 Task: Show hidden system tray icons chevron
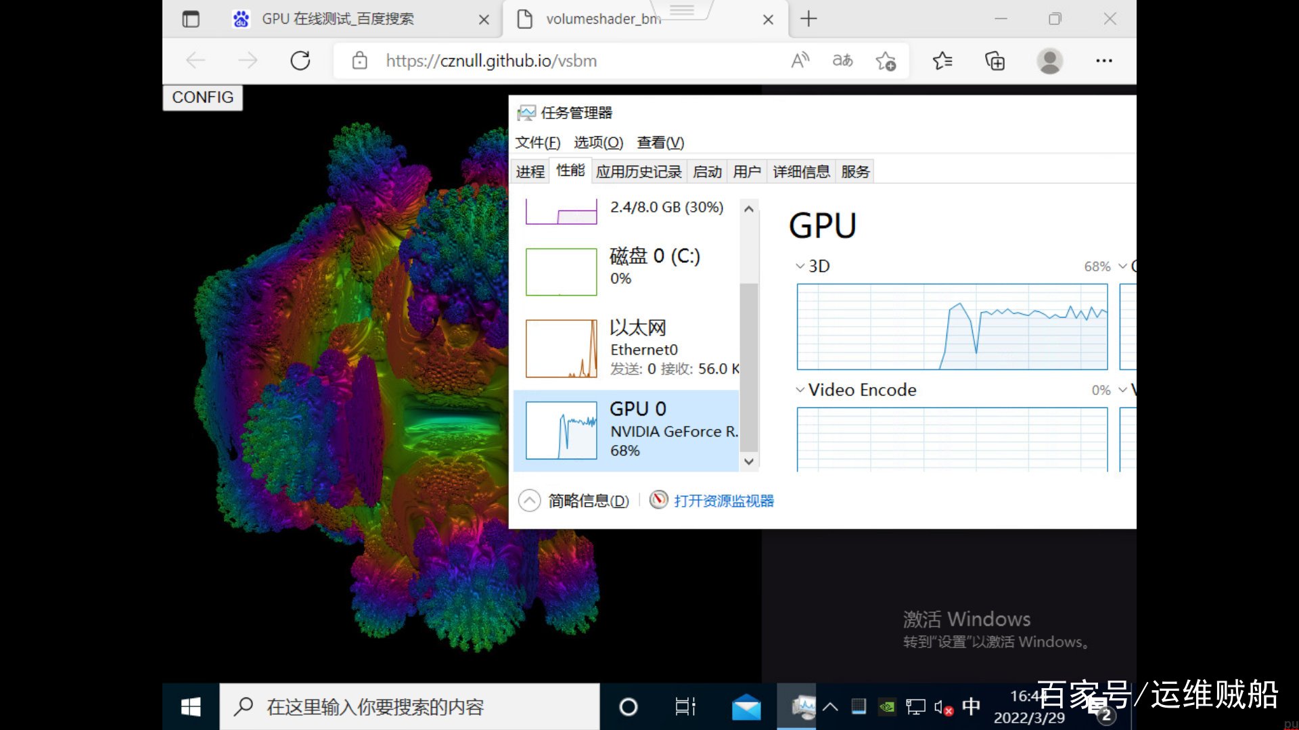(x=830, y=707)
